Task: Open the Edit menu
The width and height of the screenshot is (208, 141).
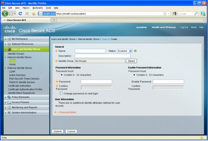Action: [10, 8]
